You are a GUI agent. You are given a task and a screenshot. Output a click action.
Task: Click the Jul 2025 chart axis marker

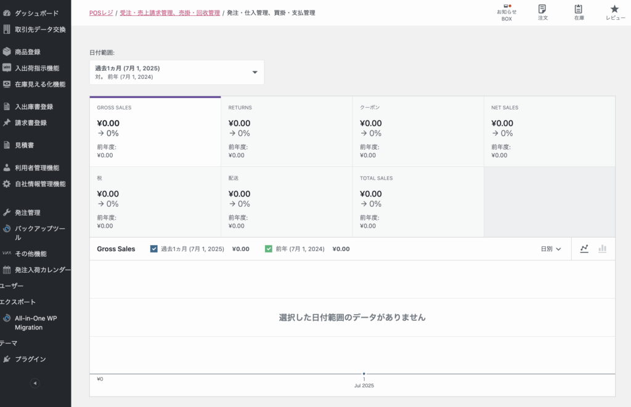[364, 374]
